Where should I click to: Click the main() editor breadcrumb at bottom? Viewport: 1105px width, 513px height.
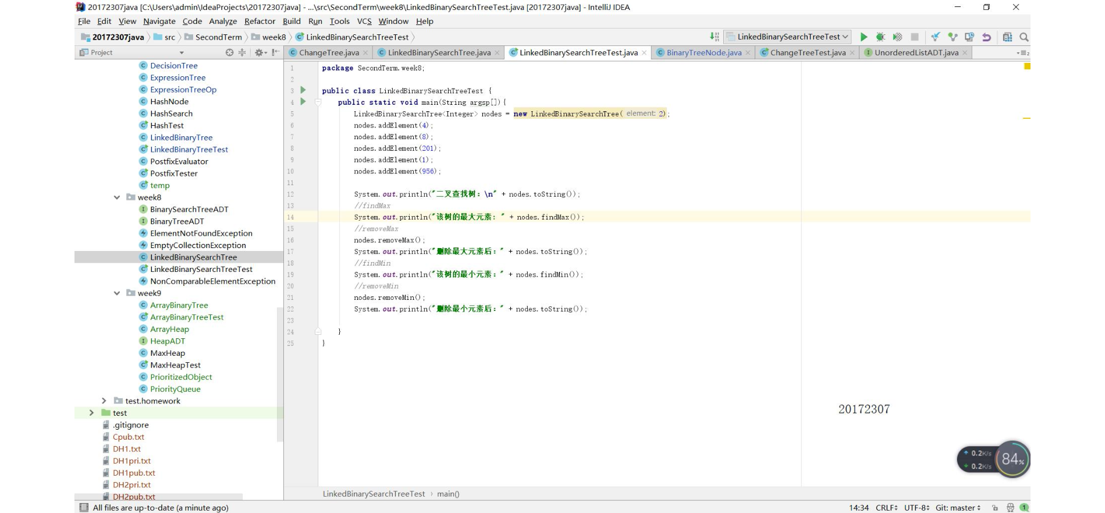pyautogui.click(x=448, y=494)
